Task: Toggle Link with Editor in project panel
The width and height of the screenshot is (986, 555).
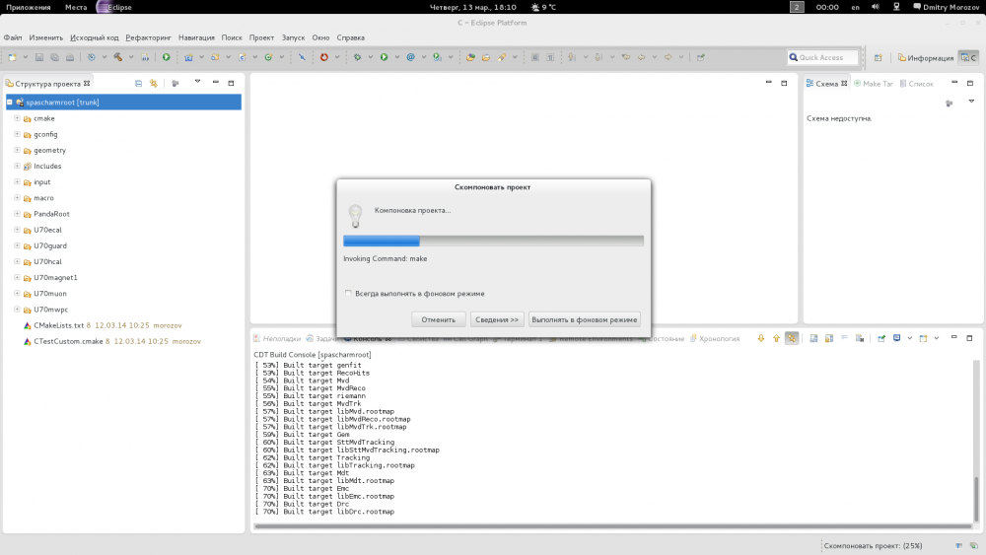Action: (x=154, y=84)
